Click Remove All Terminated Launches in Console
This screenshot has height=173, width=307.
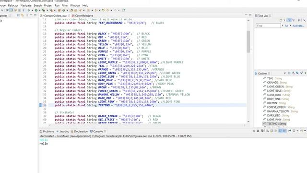262,131
